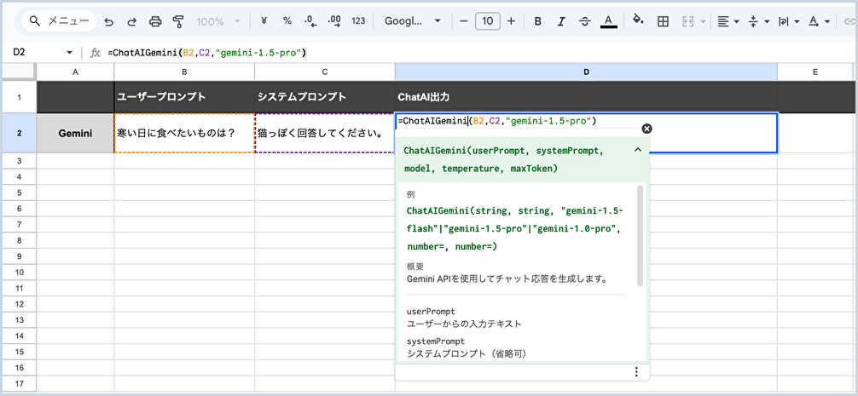Select empty cell B3
The width and height of the screenshot is (858, 396).
[184, 161]
